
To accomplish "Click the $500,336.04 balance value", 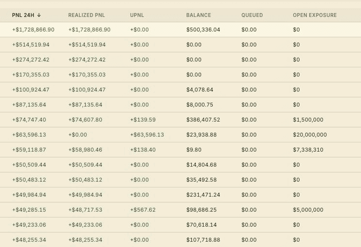I will click(203, 30).
